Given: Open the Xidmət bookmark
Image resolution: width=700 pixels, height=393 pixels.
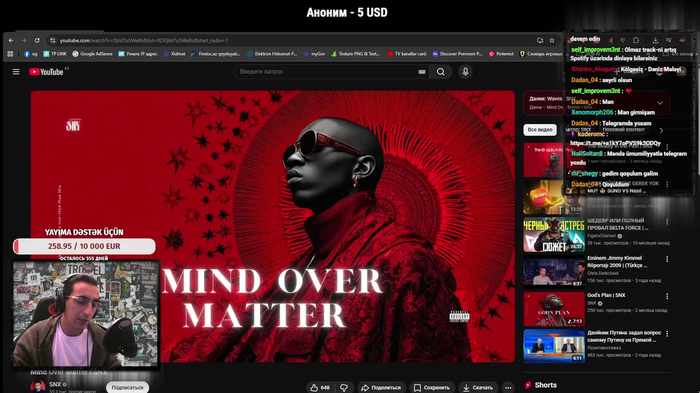Looking at the screenshot, I should pyautogui.click(x=174, y=54).
